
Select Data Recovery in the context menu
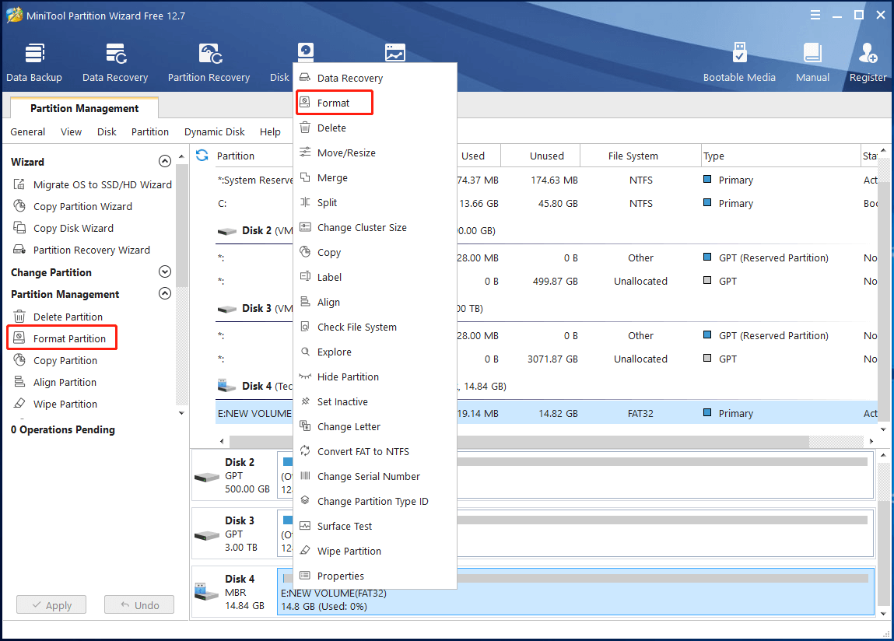pos(374,78)
